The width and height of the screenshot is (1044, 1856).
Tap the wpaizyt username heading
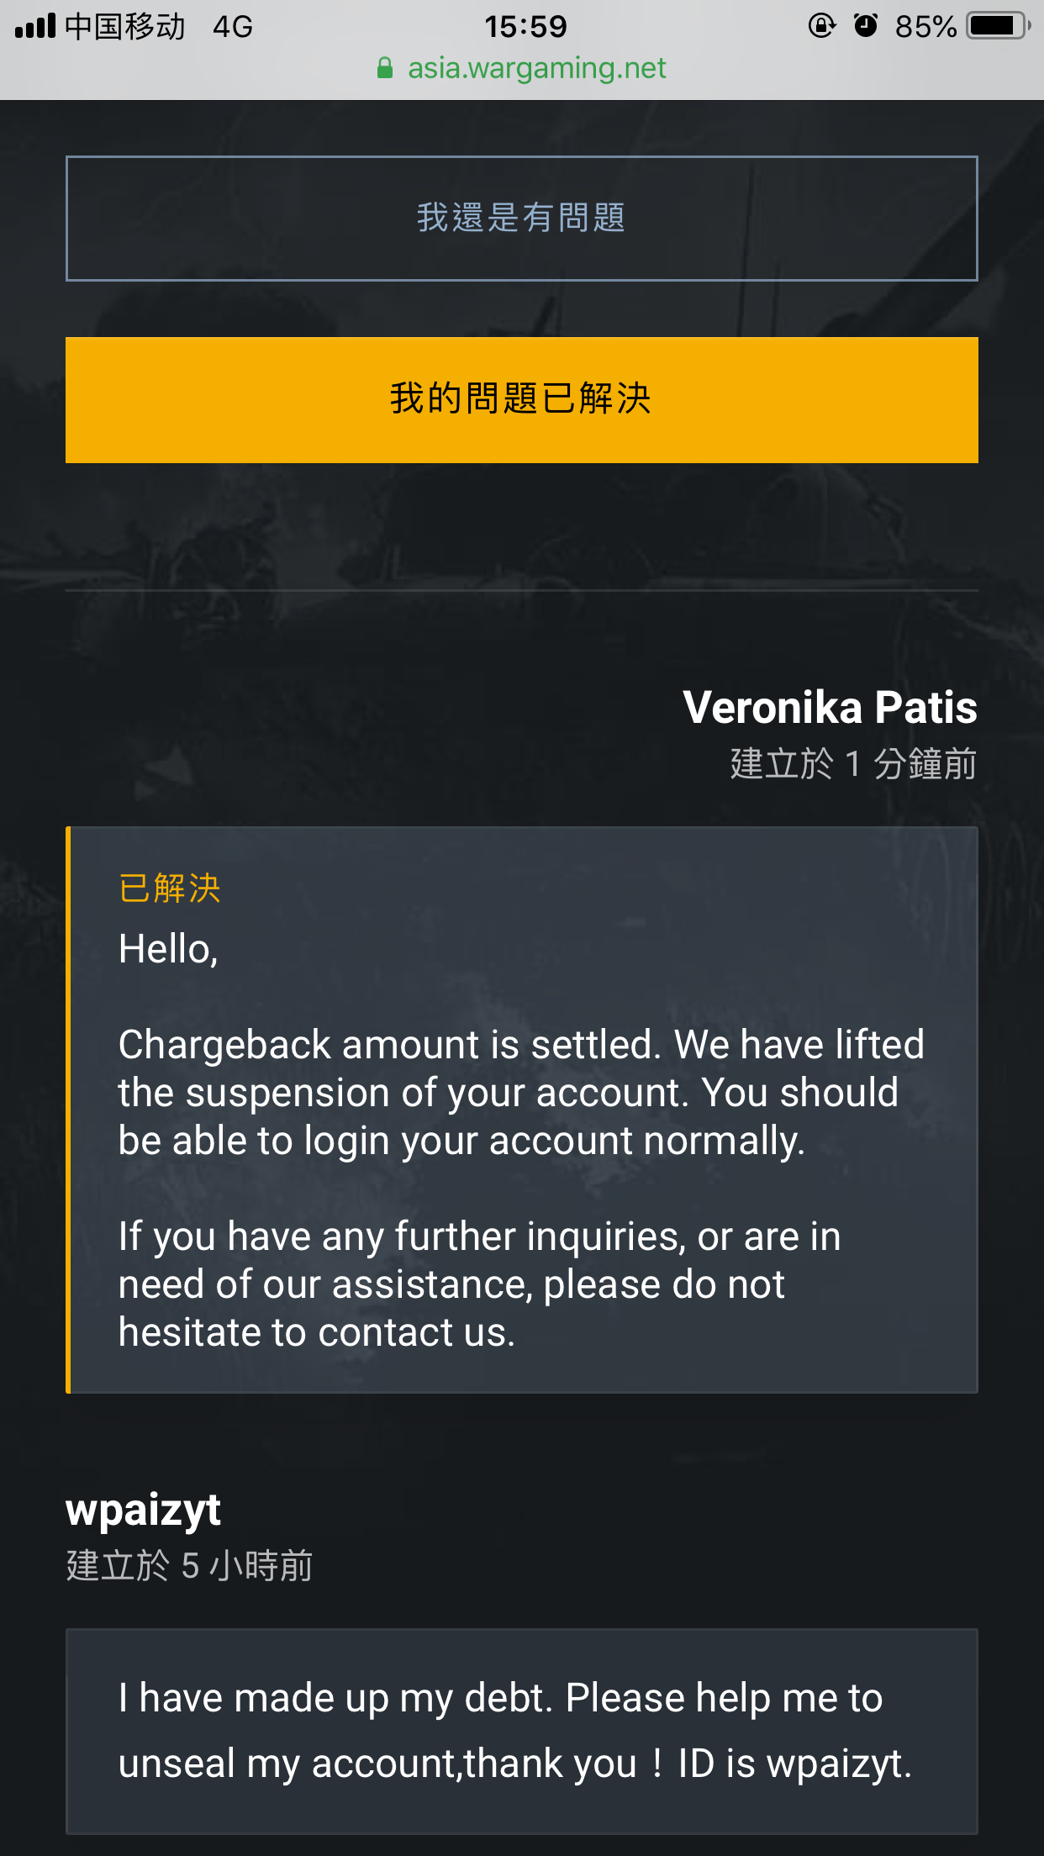(143, 1510)
